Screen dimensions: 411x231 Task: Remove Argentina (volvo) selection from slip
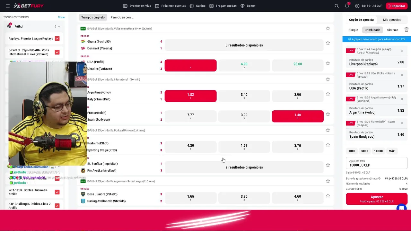[402, 99]
